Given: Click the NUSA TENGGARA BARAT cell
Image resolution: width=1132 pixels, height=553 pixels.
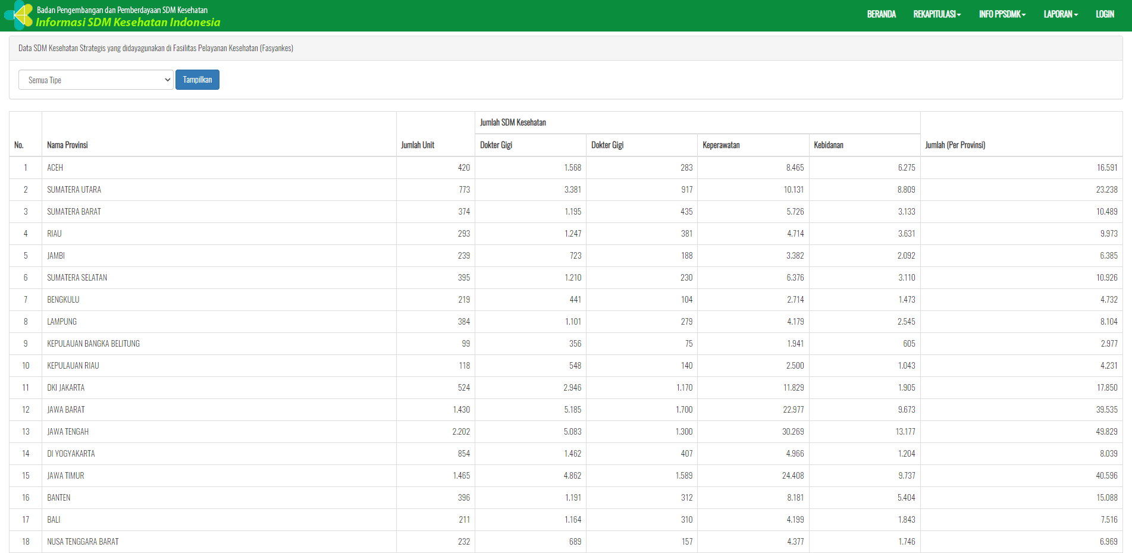Looking at the screenshot, I should (83, 542).
